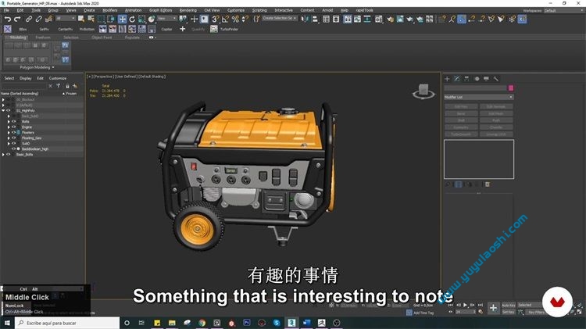Viewport: 586px width, 329px height.
Task: Open the Workspaces Default dropdown
Action: (563, 10)
